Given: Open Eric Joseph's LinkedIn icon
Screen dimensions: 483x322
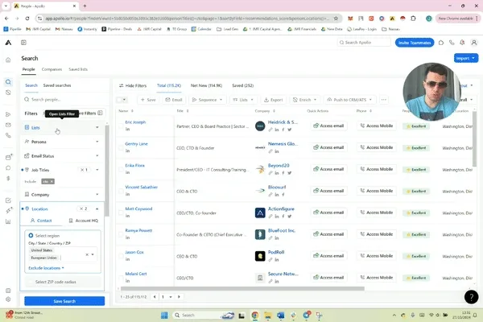Looking at the screenshot, I should (x=127, y=129).
